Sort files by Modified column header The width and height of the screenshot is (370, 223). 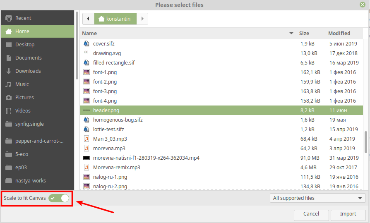[x=339, y=33]
